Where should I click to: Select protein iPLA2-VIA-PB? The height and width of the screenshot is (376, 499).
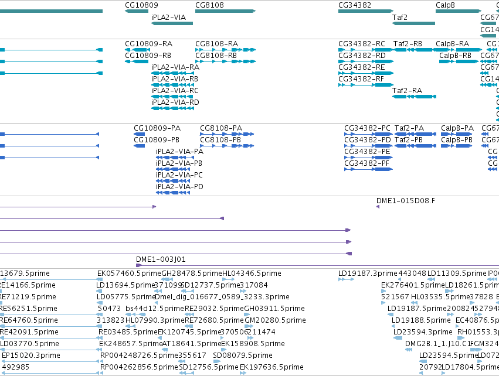179,163
